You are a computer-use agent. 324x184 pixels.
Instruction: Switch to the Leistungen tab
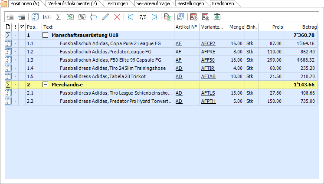click(117, 3)
